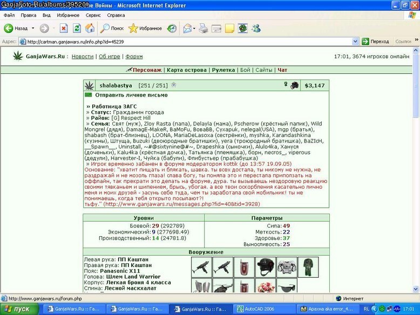Open the Сайты navigation link
The image size is (420, 315).
pyautogui.click(x=263, y=70)
